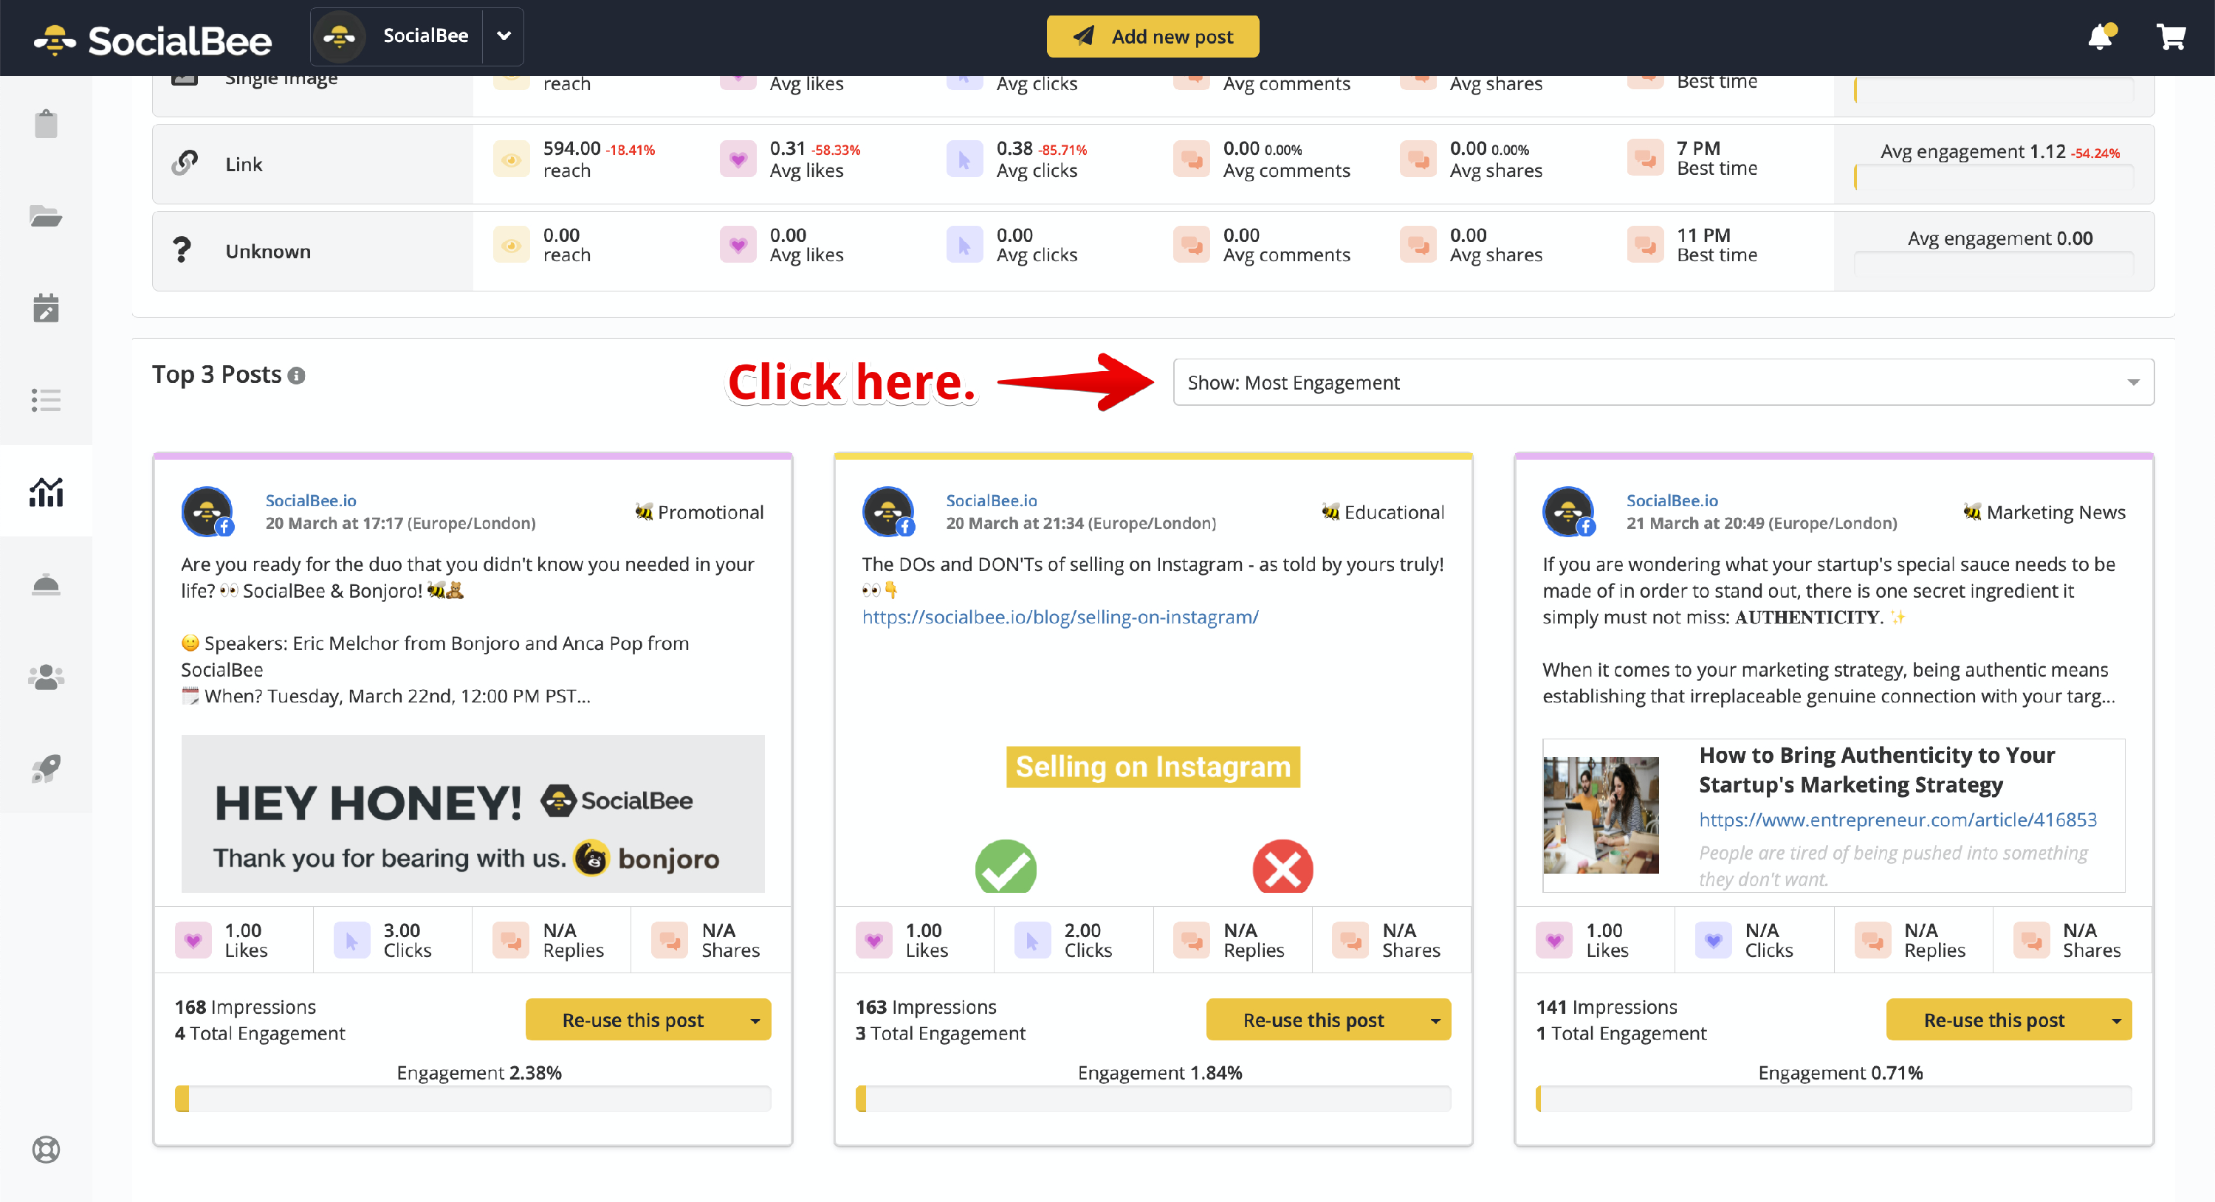Screen dimensions: 2215x1202
Task: Re-use the Promotional post
Action: [632, 1020]
